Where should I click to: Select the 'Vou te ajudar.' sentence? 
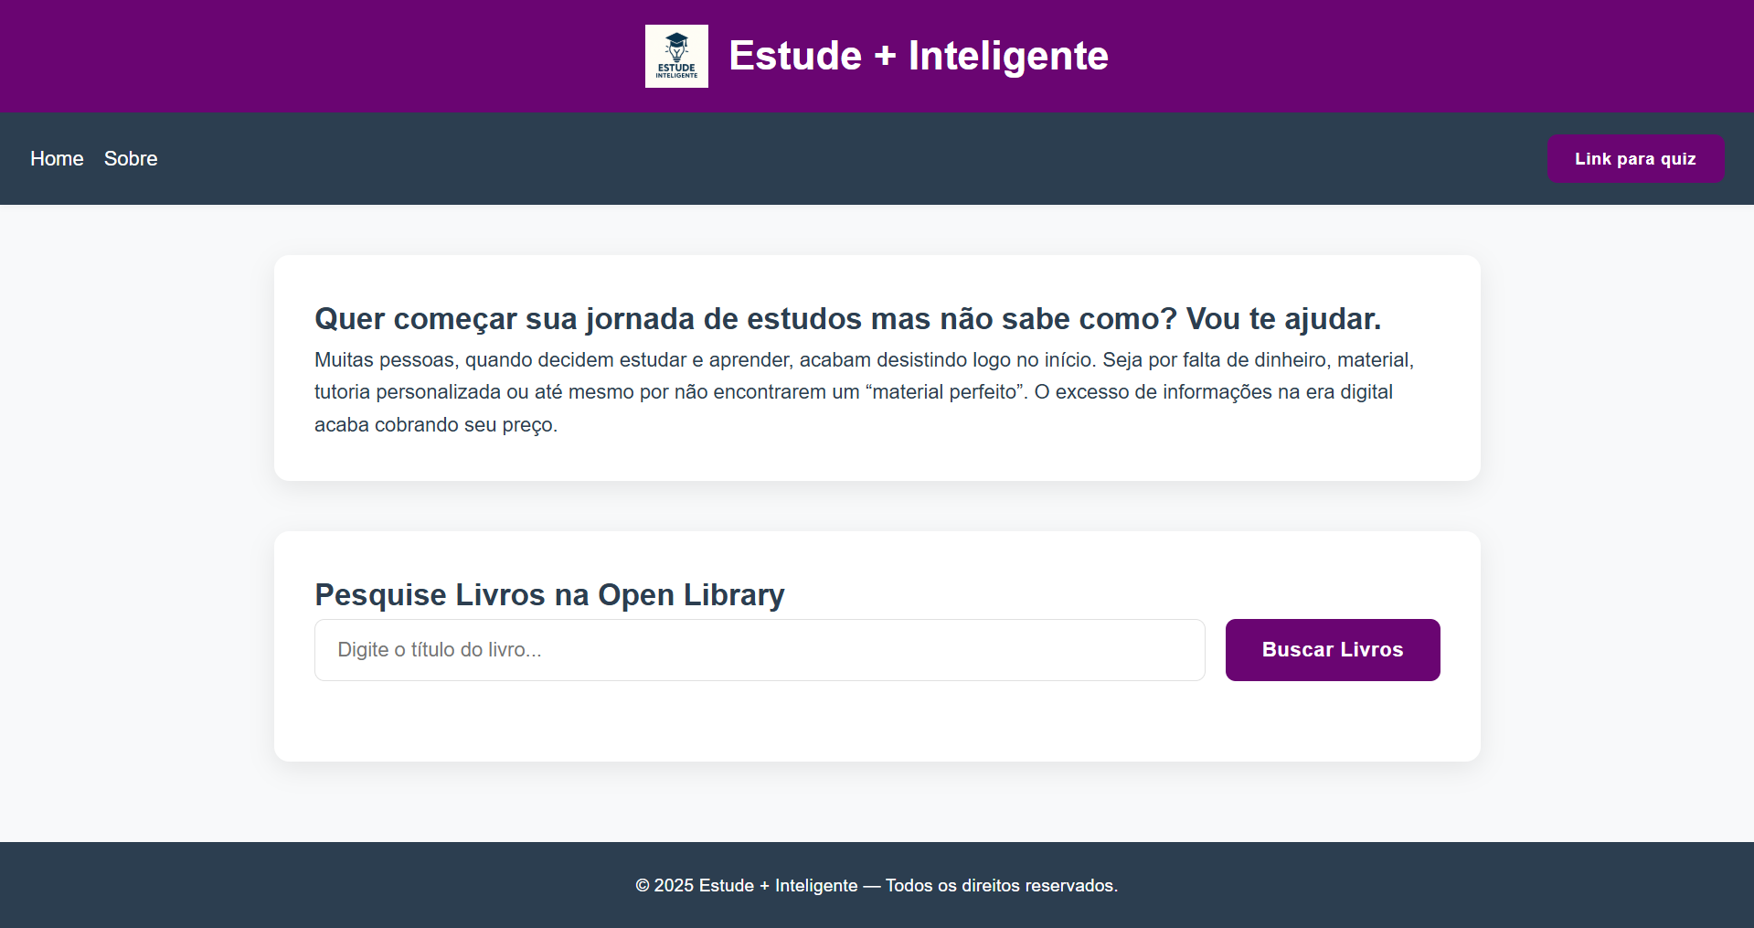pyautogui.click(x=1283, y=319)
